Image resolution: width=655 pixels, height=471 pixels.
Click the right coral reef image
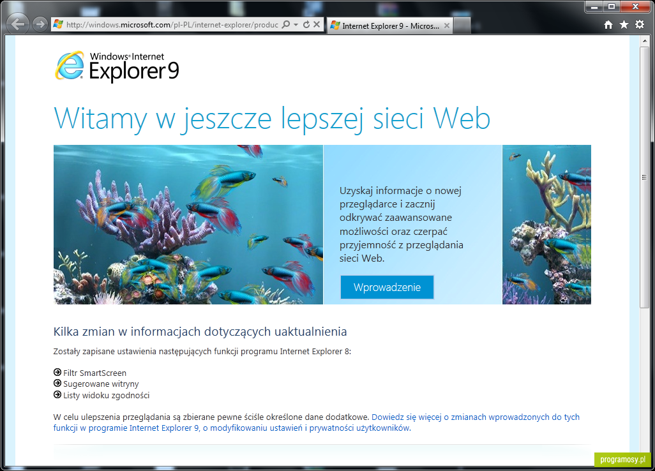click(546, 225)
